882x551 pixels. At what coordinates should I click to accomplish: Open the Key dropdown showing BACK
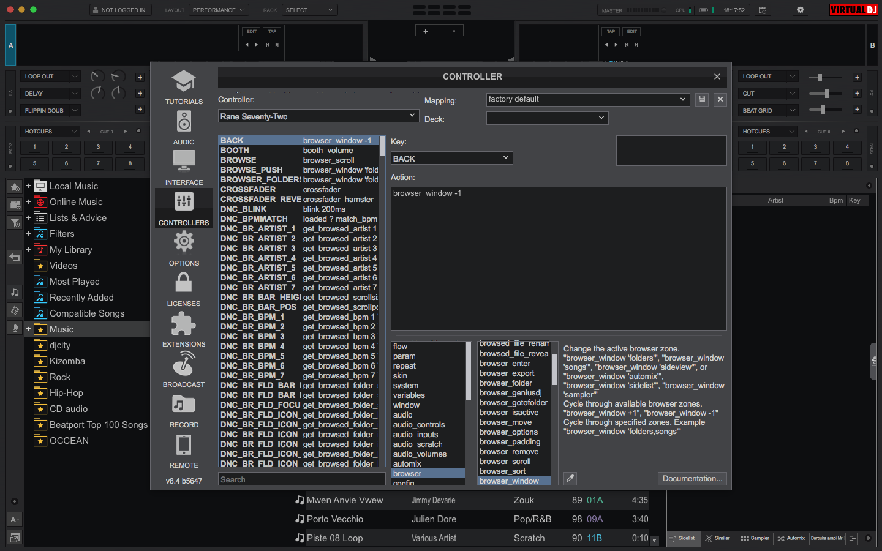point(451,158)
